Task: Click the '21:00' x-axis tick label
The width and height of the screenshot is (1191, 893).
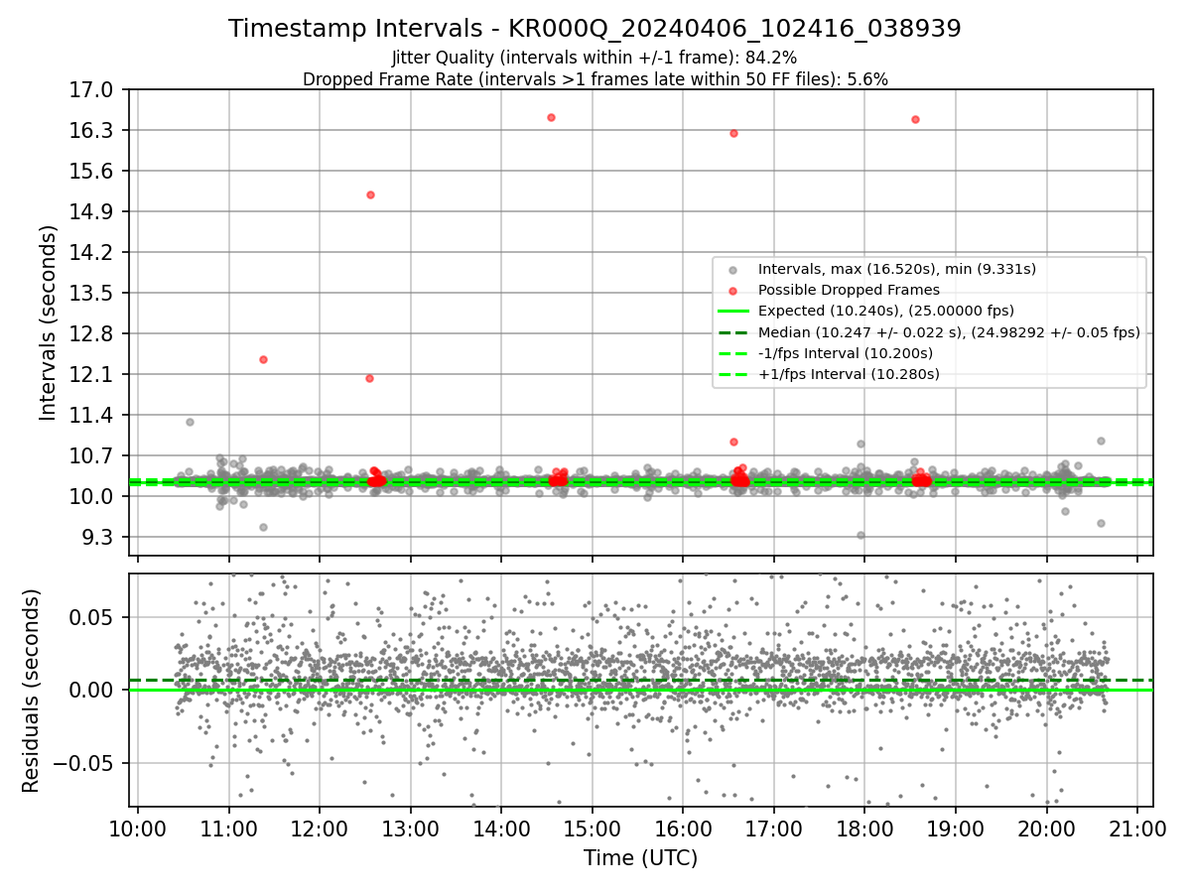Action: point(1136,829)
